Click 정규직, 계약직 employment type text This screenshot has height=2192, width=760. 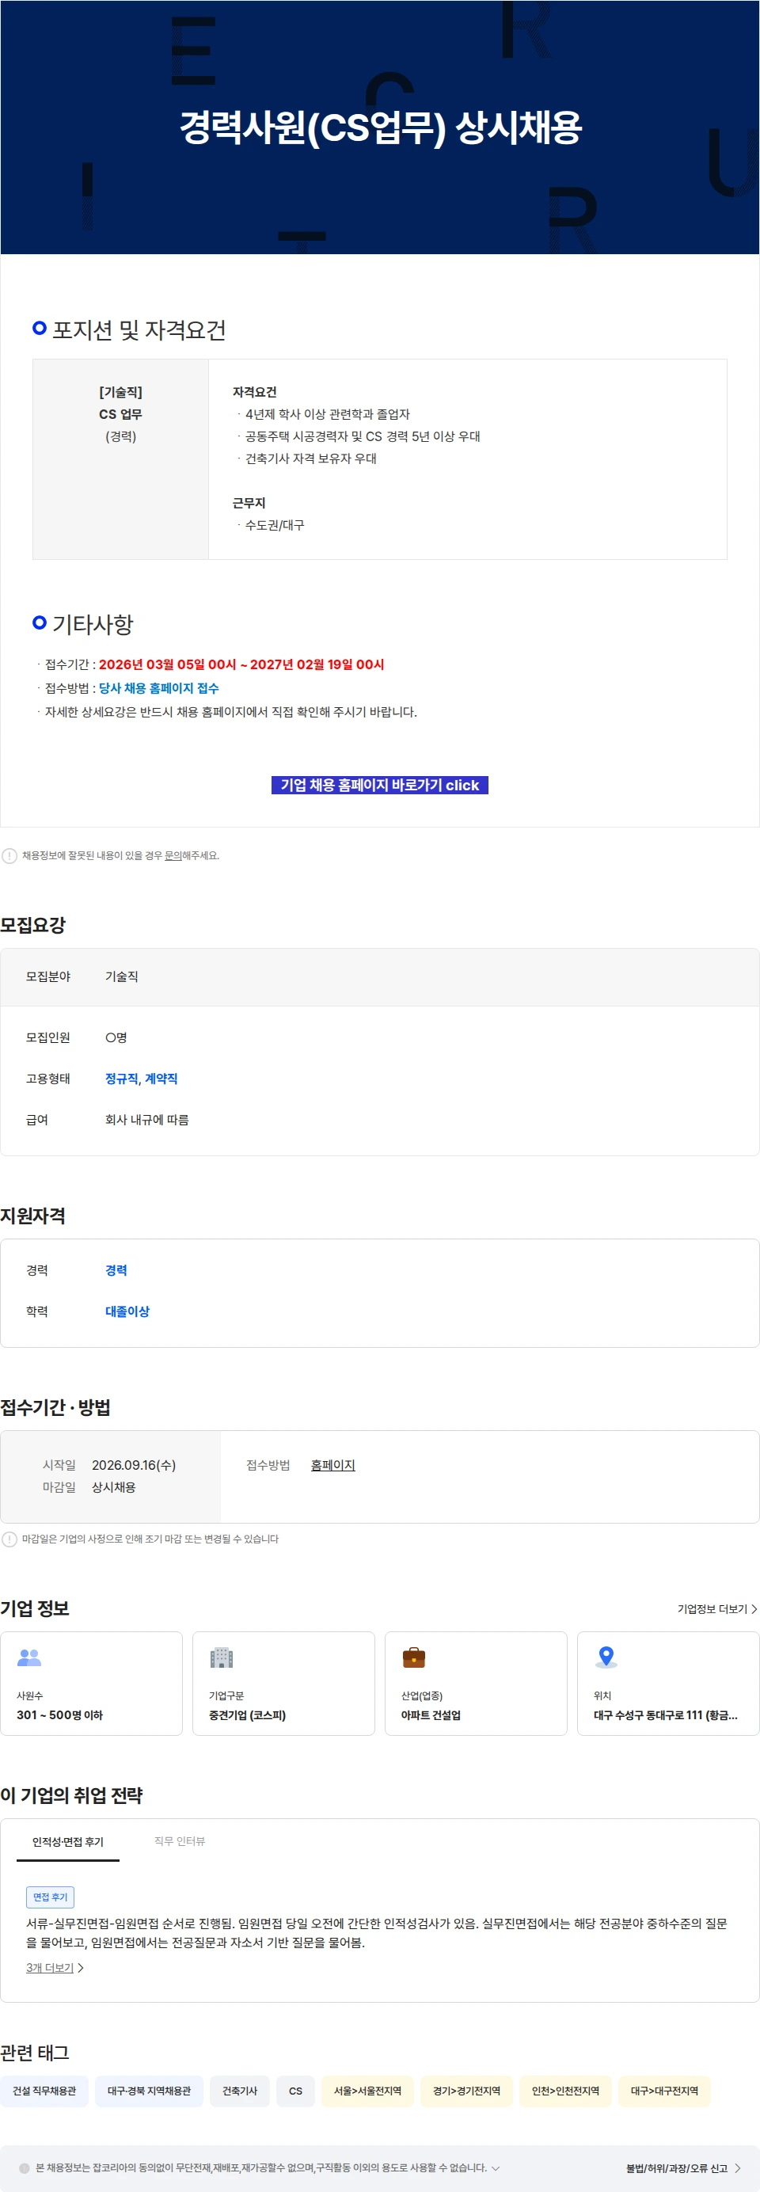tap(141, 1078)
